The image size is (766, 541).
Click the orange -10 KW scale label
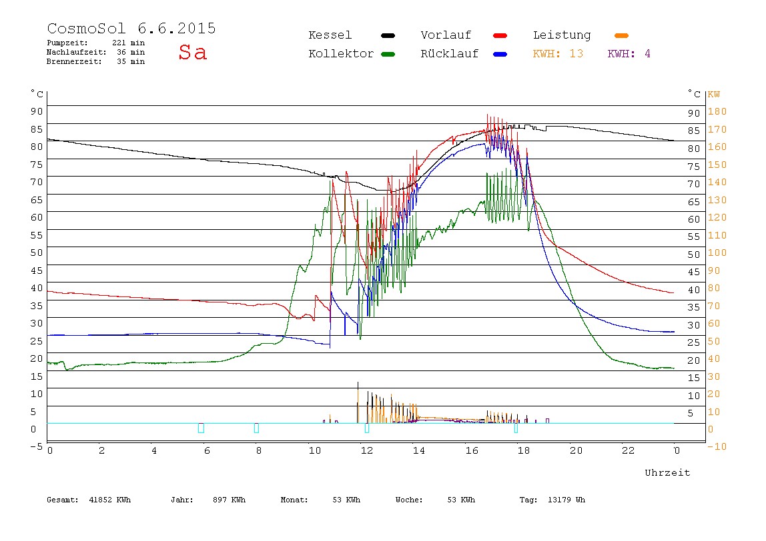[x=717, y=446]
